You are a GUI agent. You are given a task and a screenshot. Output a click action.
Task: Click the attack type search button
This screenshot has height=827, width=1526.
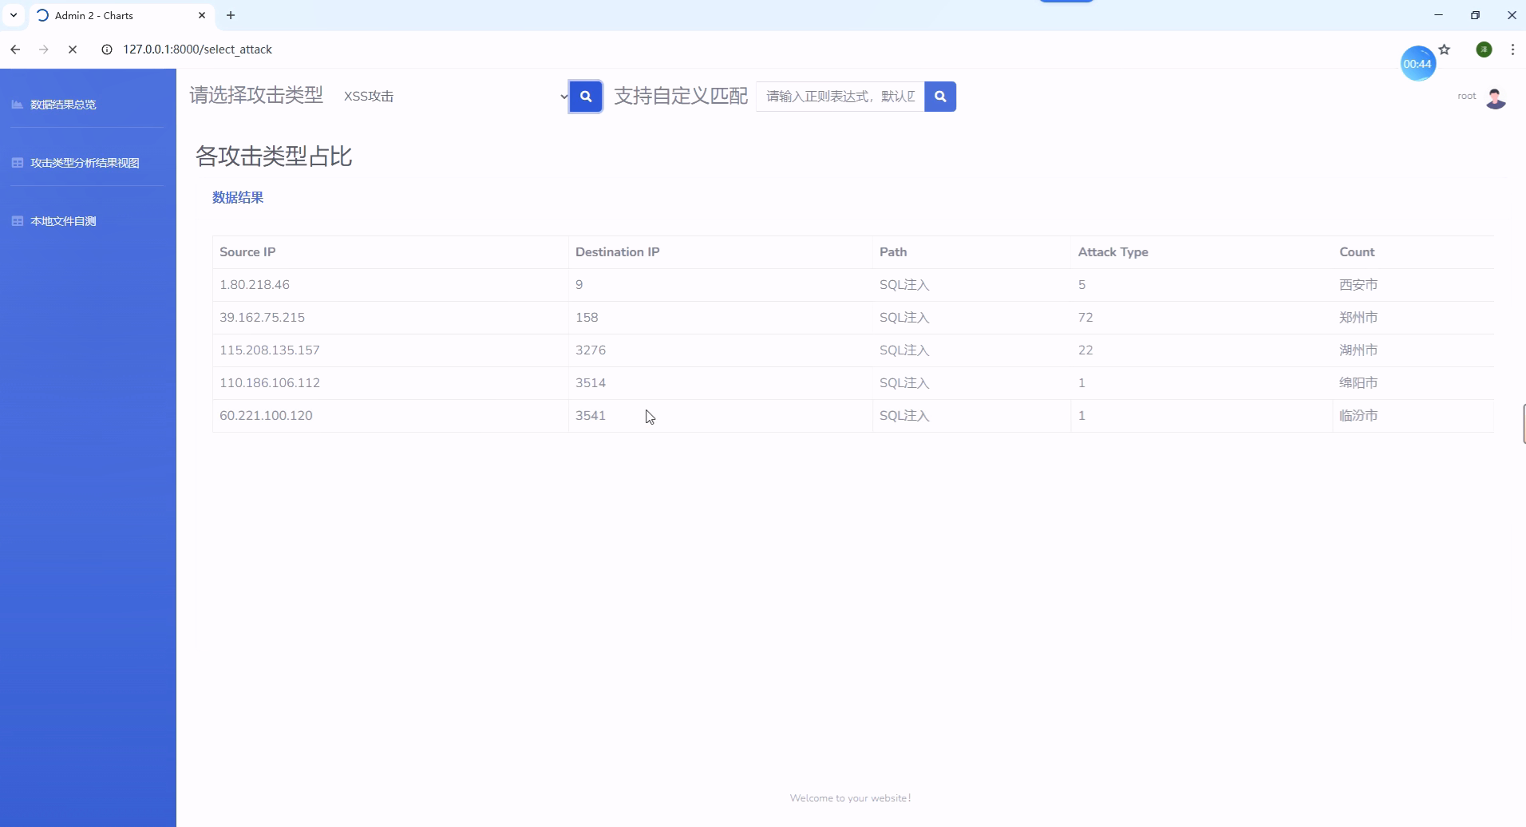586,97
